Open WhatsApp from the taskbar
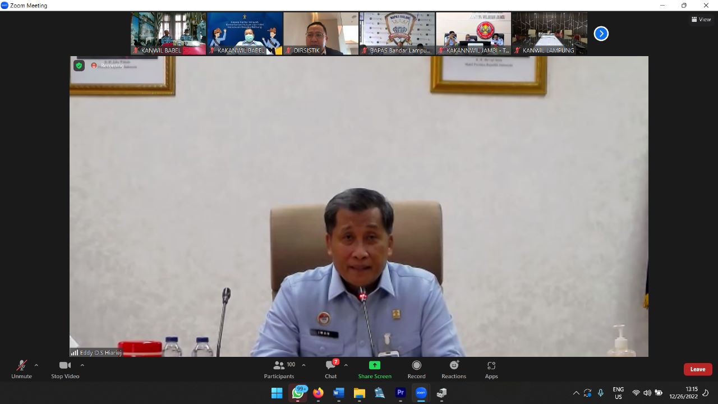Screen dimensions: 718x404 pos(297,393)
